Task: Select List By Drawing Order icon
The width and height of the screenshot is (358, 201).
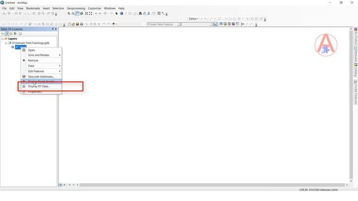Action: 2,33
